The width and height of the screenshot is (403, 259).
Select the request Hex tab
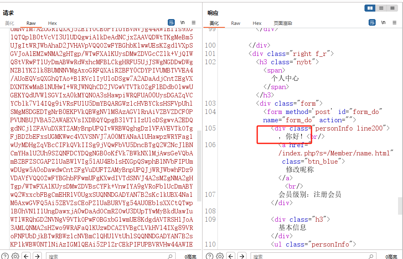pos(52,23)
